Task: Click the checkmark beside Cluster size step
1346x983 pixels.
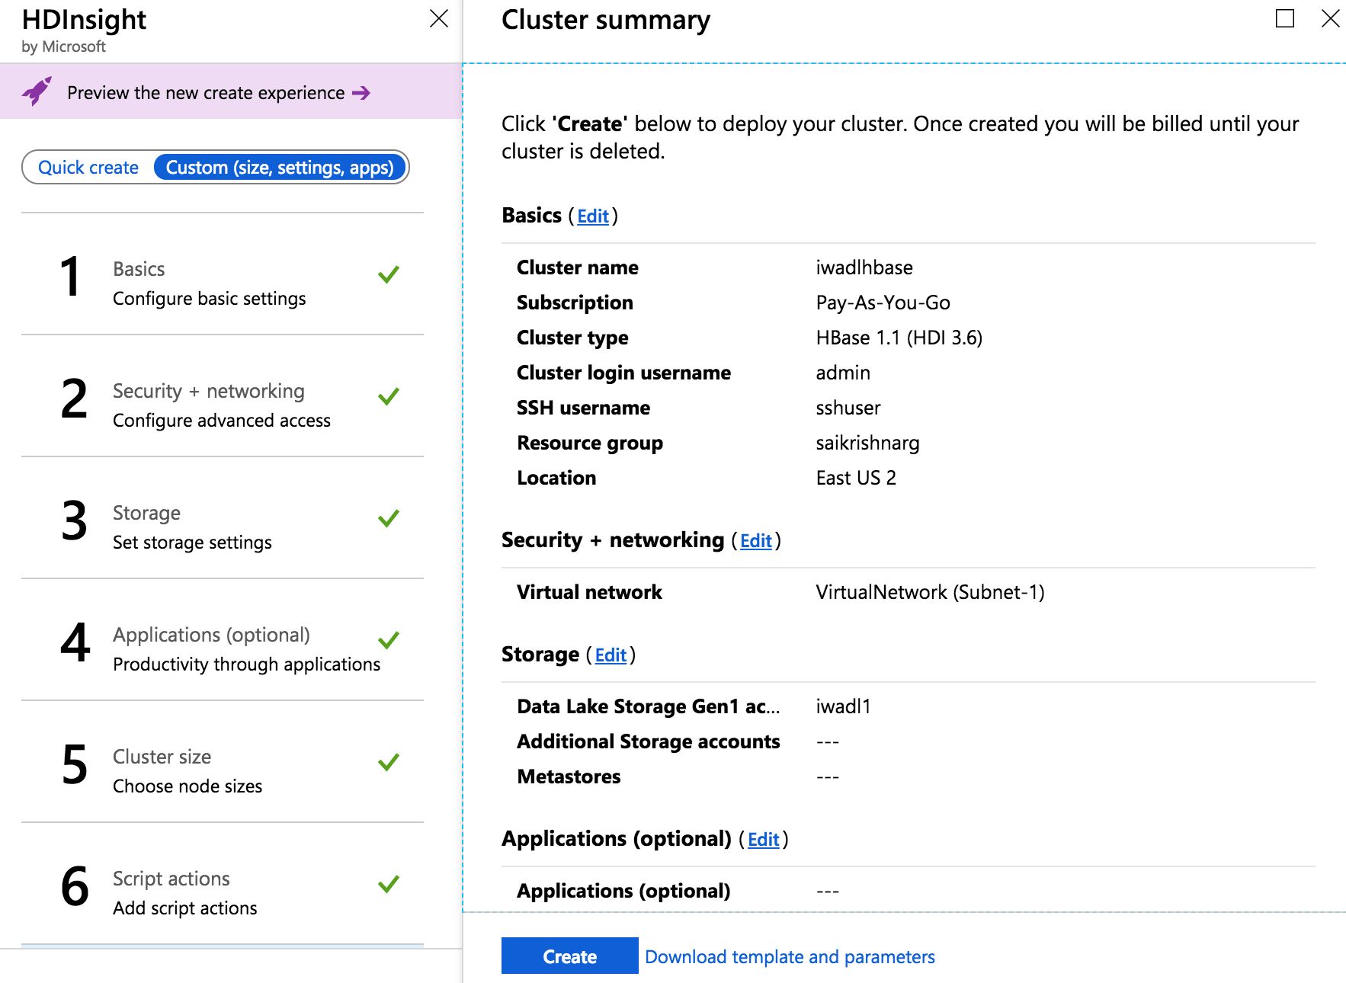Action: tap(389, 762)
